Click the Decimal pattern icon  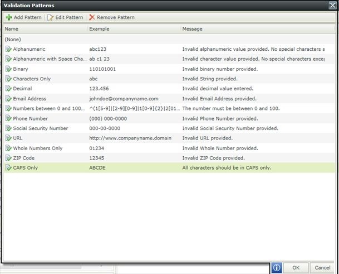[8, 88]
